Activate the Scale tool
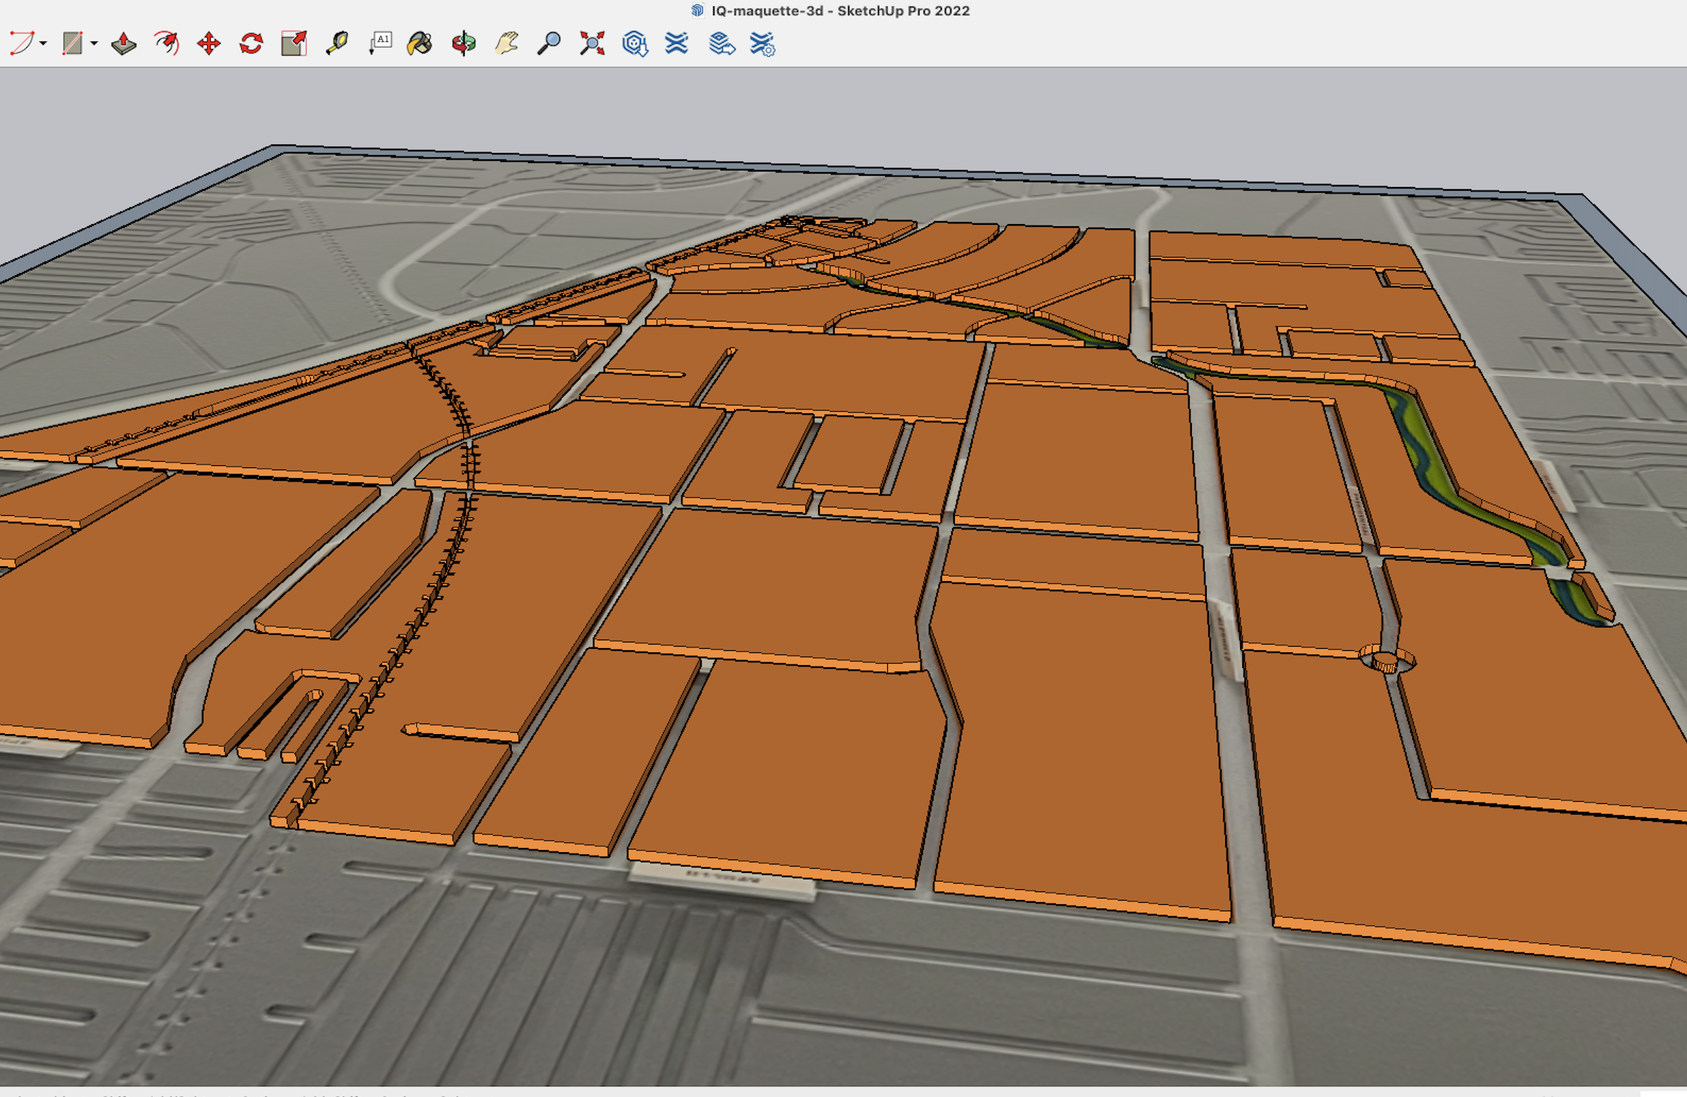 [x=294, y=43]
